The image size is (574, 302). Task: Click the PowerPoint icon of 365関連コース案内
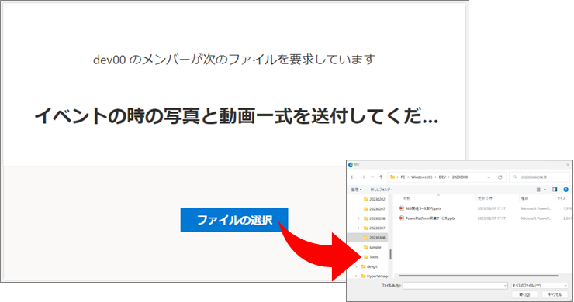pos(402,208)
